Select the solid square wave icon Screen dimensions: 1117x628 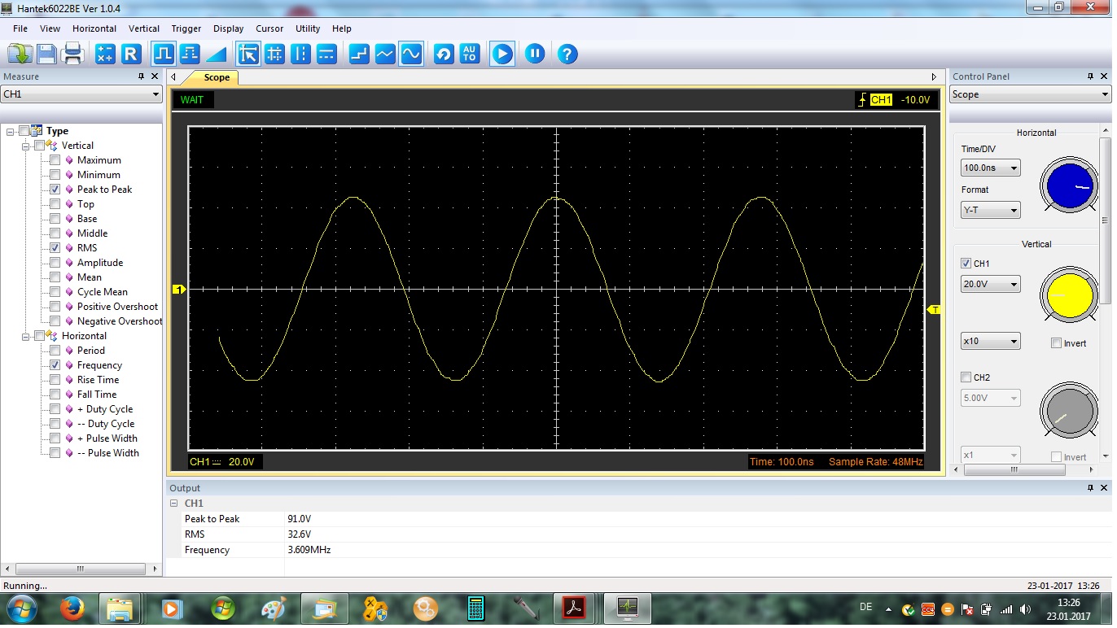[163, 55]
